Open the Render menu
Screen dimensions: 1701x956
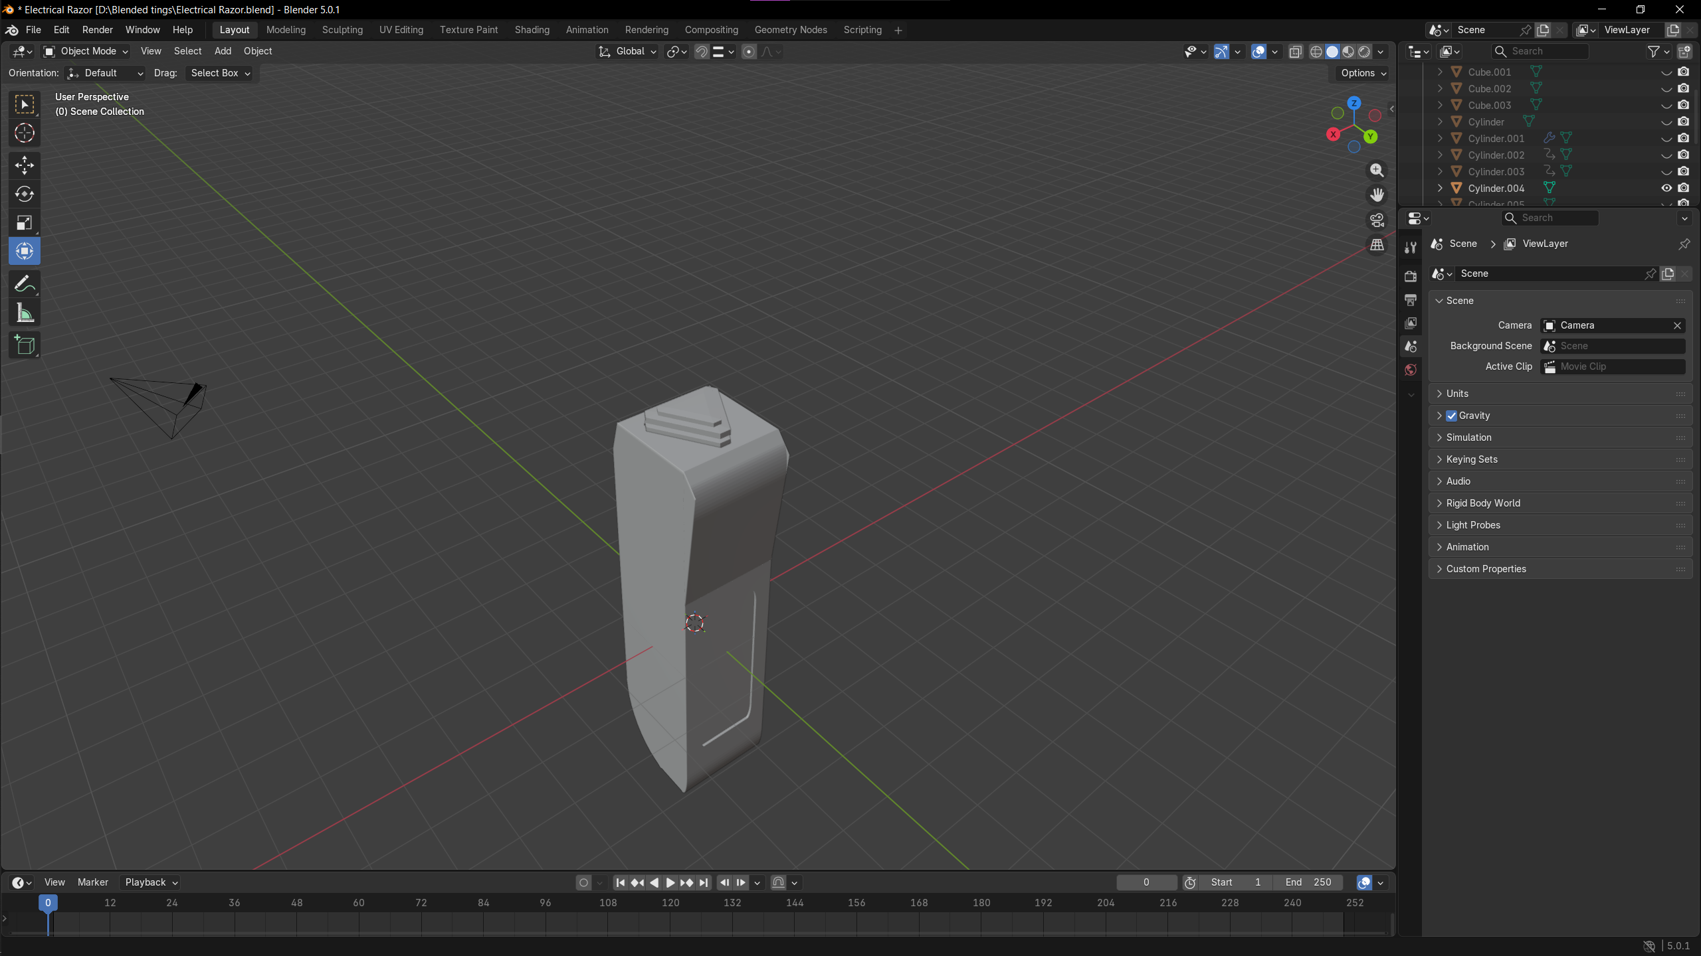(x=97, y=30)
